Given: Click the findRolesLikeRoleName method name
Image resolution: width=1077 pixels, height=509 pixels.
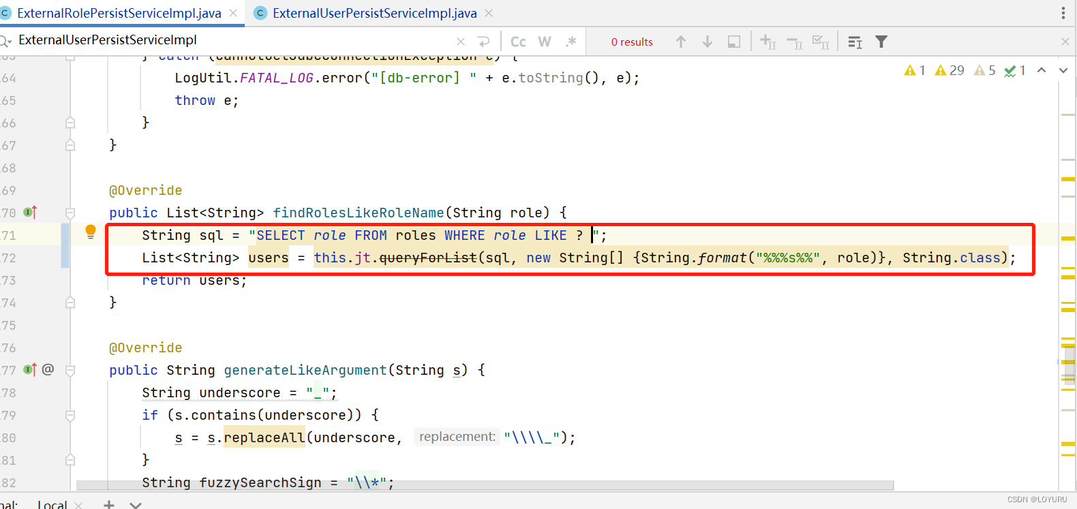Looking at the screenshot, I should 359,213.
